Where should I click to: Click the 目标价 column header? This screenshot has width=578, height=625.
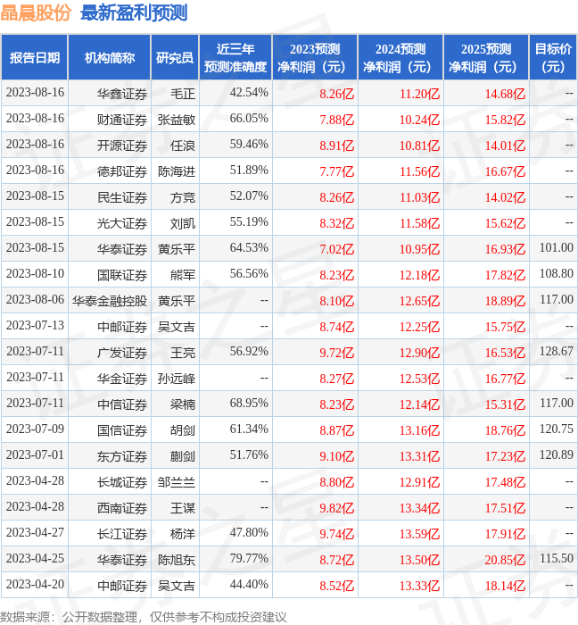[553, 58]
